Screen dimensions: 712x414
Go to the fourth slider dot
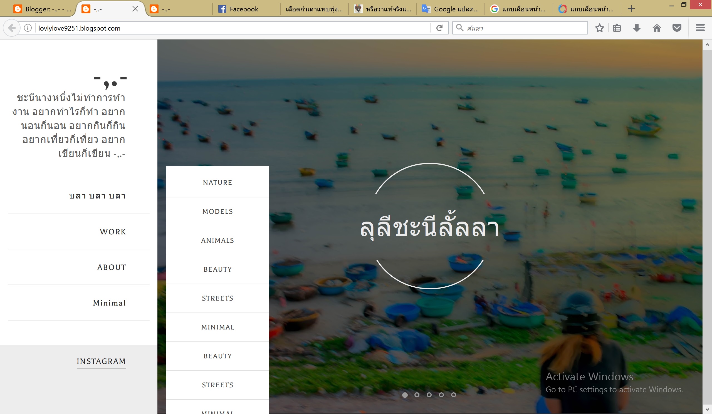tap(441, 395)
